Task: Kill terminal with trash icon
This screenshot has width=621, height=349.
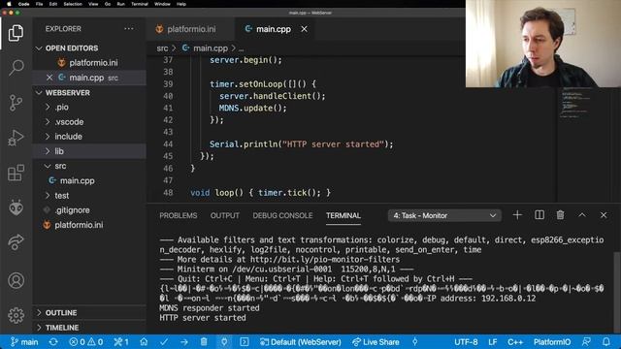Action: pos(560,215)
